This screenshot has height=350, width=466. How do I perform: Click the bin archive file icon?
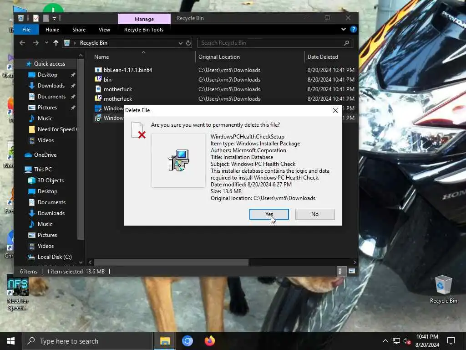98,79
